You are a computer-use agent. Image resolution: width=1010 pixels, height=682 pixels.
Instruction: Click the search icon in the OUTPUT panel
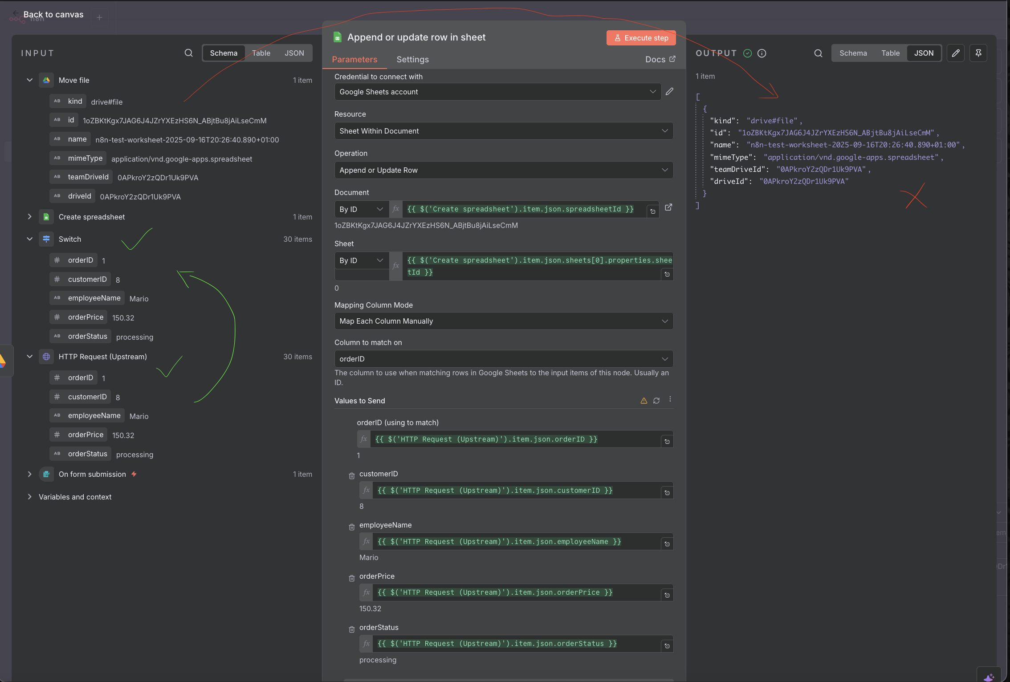point(818,53)
